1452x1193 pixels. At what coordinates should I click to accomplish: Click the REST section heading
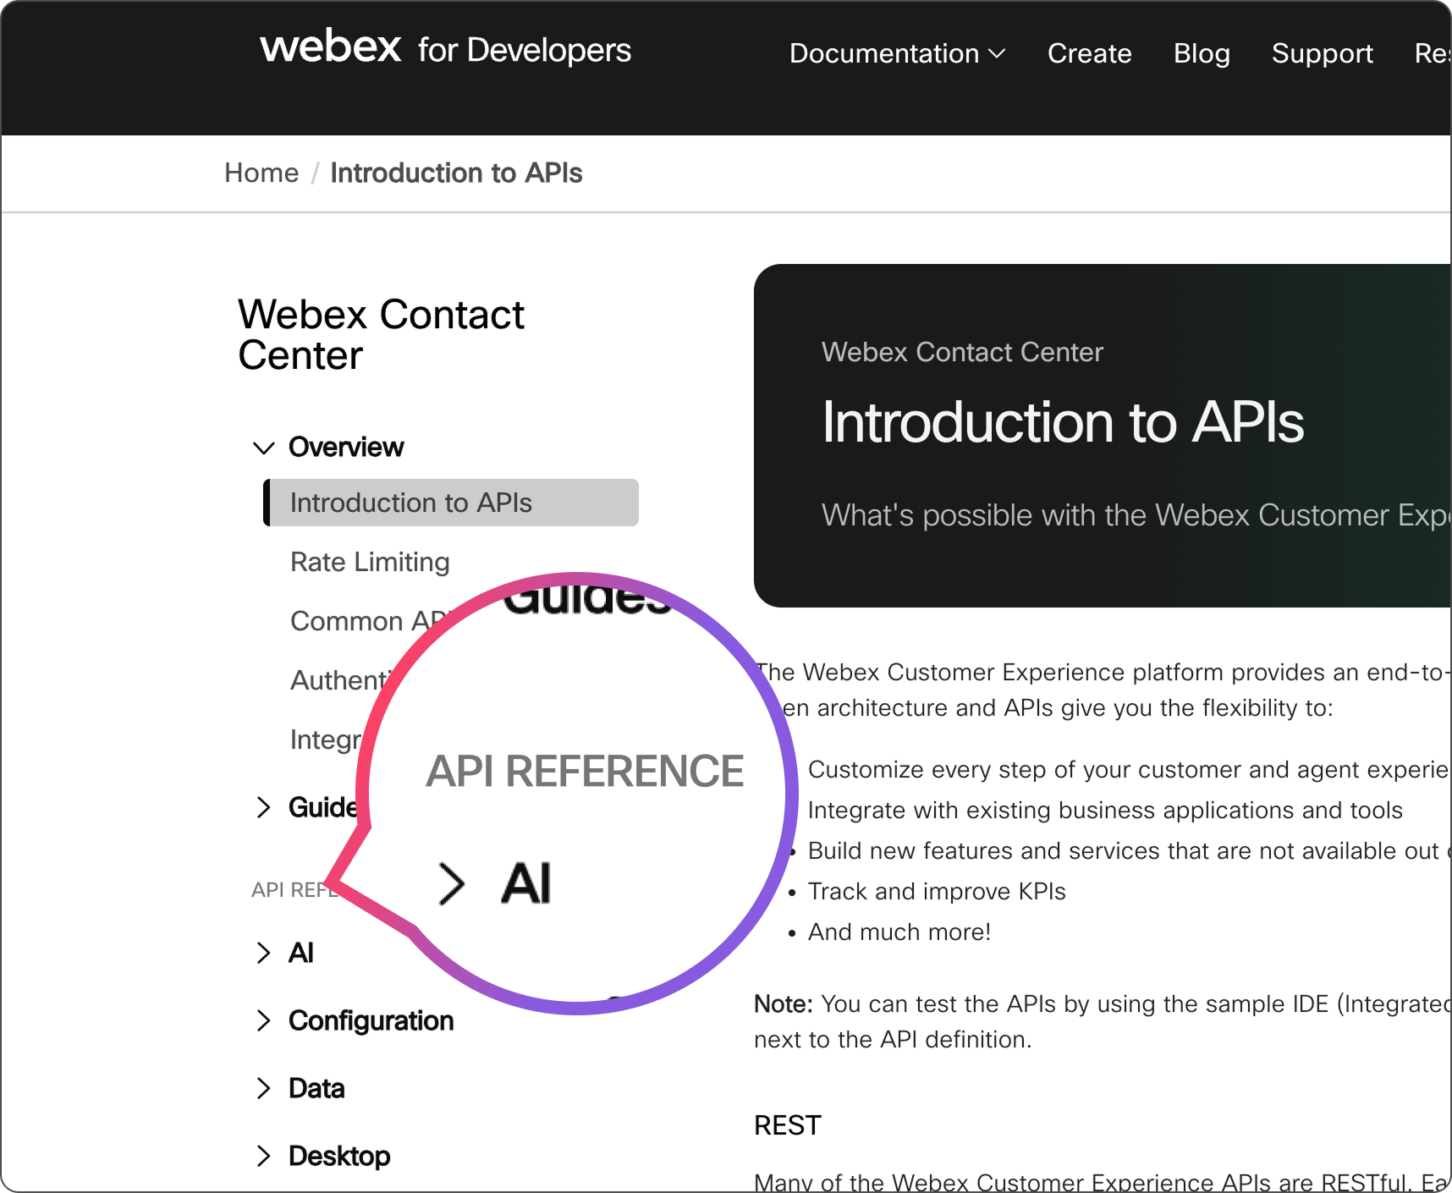[787, 1125]
